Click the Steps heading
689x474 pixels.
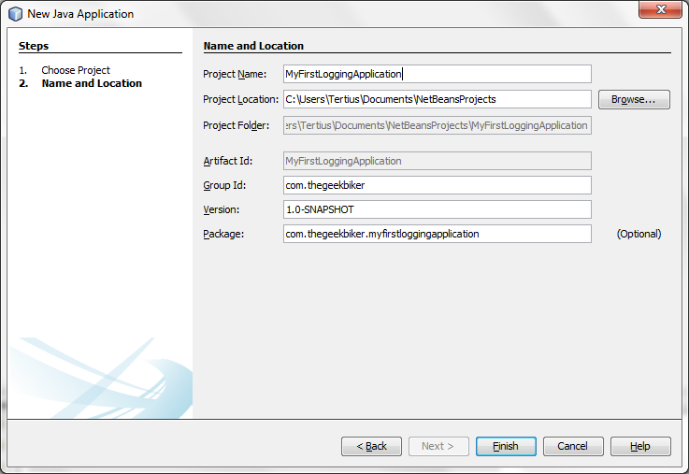[x=34, y=46]
